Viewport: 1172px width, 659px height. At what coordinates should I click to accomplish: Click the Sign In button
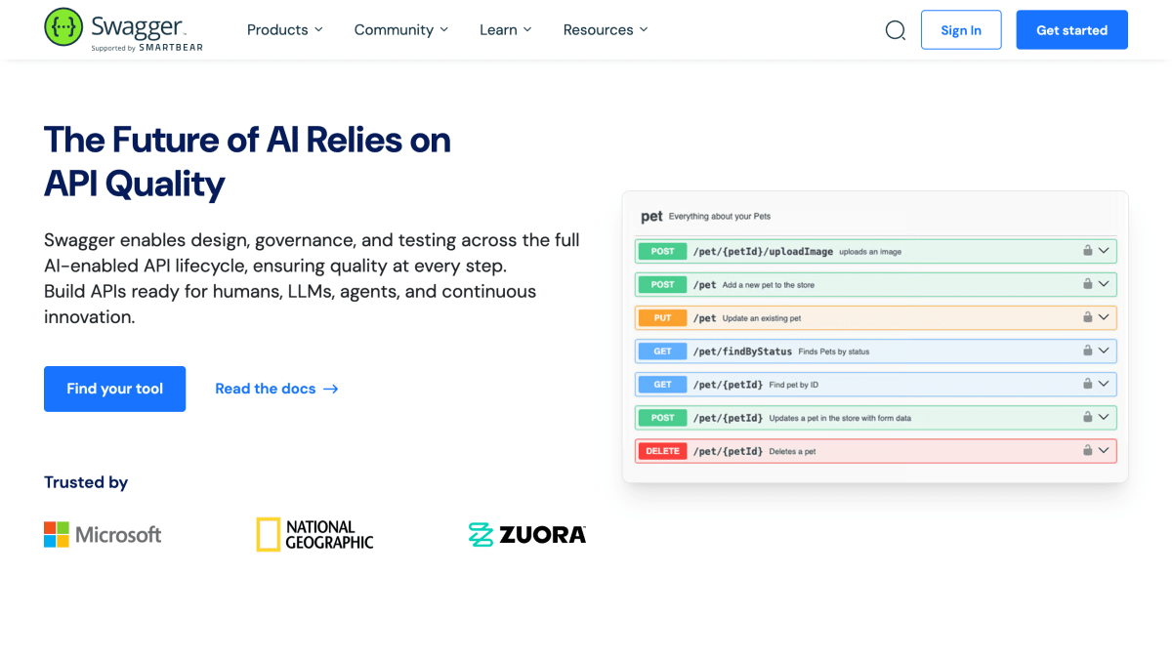click(961, 30)
